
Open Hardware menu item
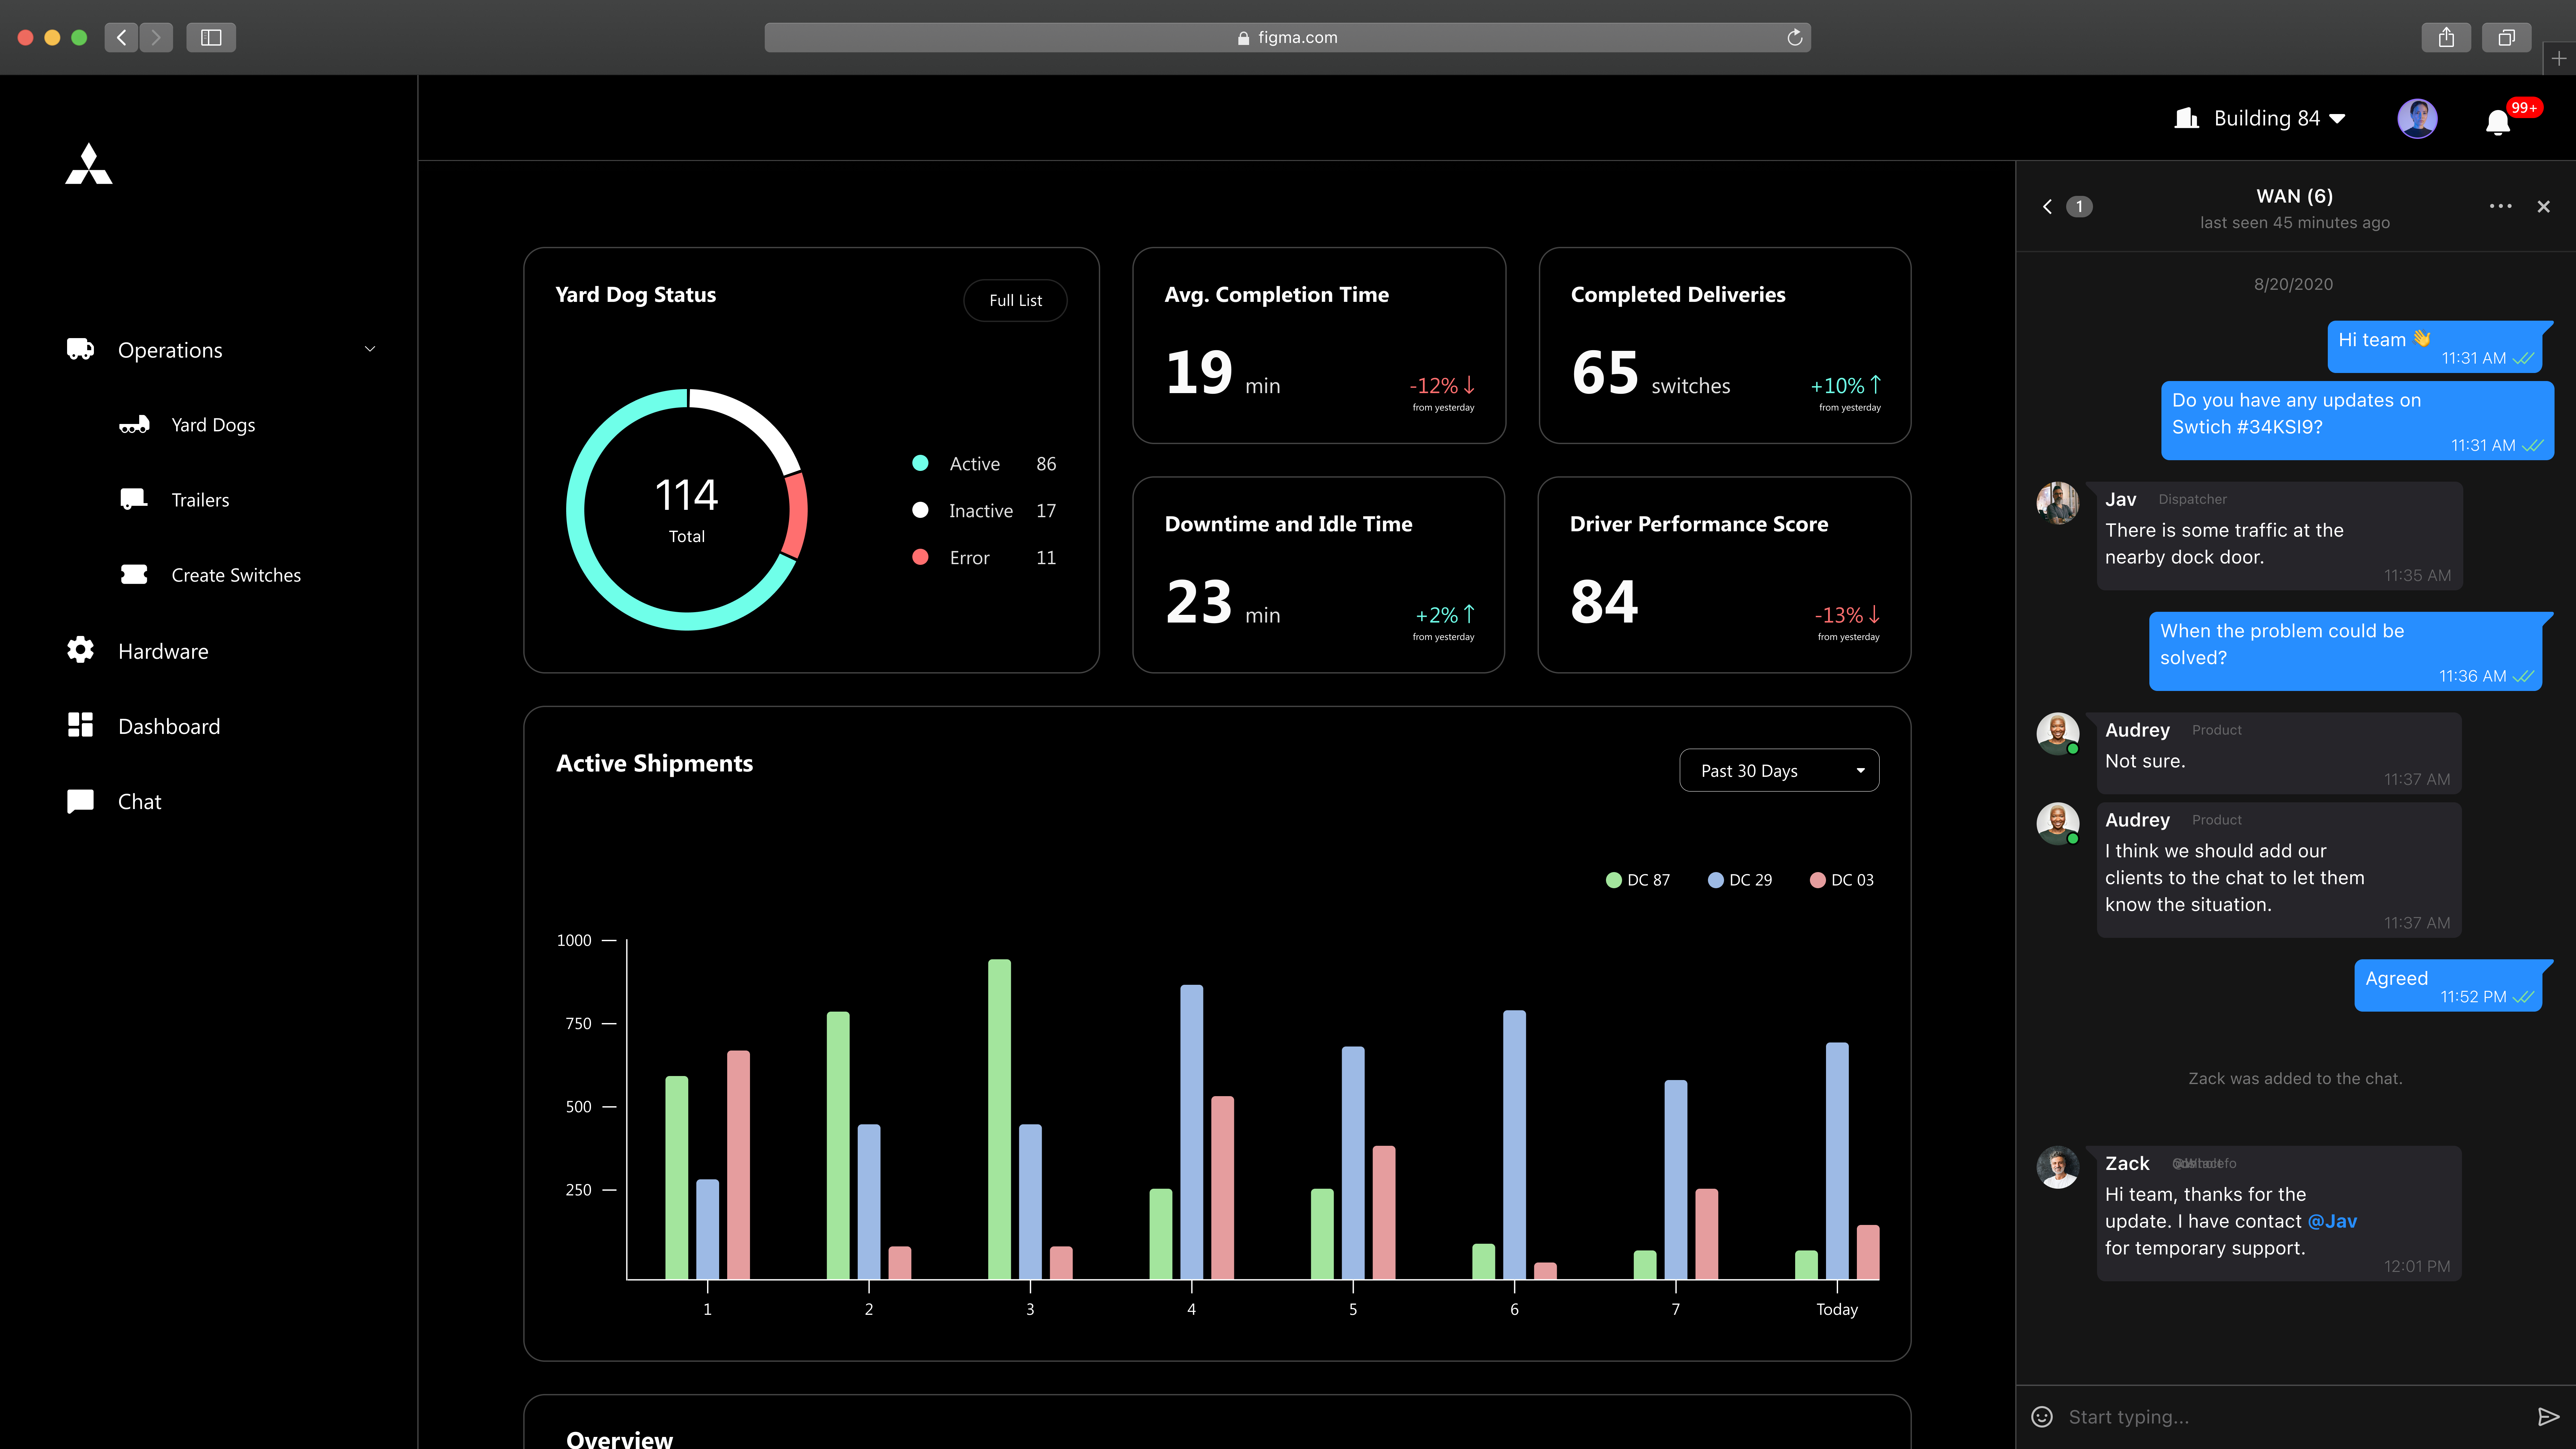tap(163, 651)
